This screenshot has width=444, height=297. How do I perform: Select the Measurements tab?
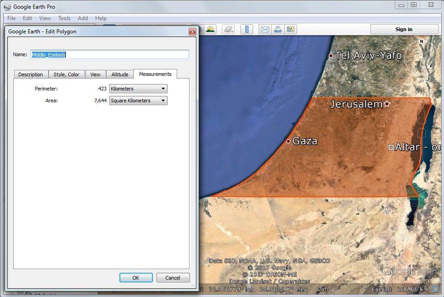155,74
